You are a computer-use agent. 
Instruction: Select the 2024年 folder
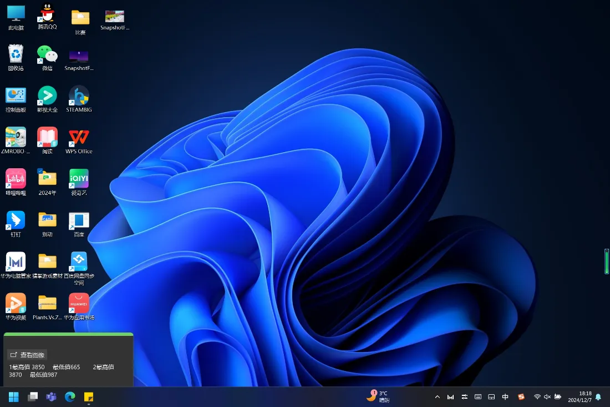[48, 182]
